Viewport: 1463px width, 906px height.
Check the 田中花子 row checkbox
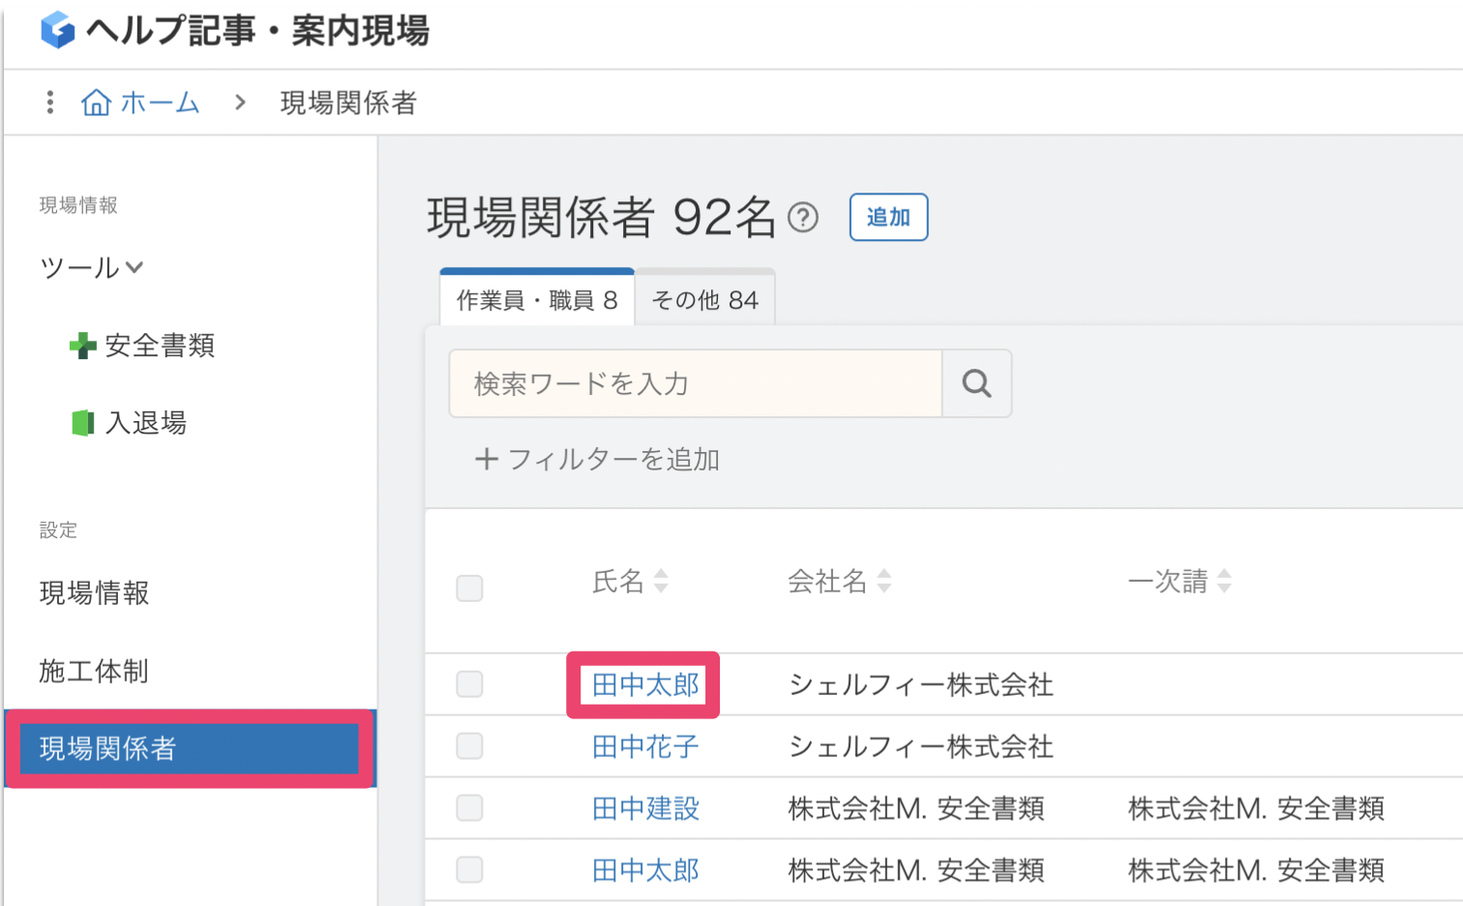(x=469, y=746)
